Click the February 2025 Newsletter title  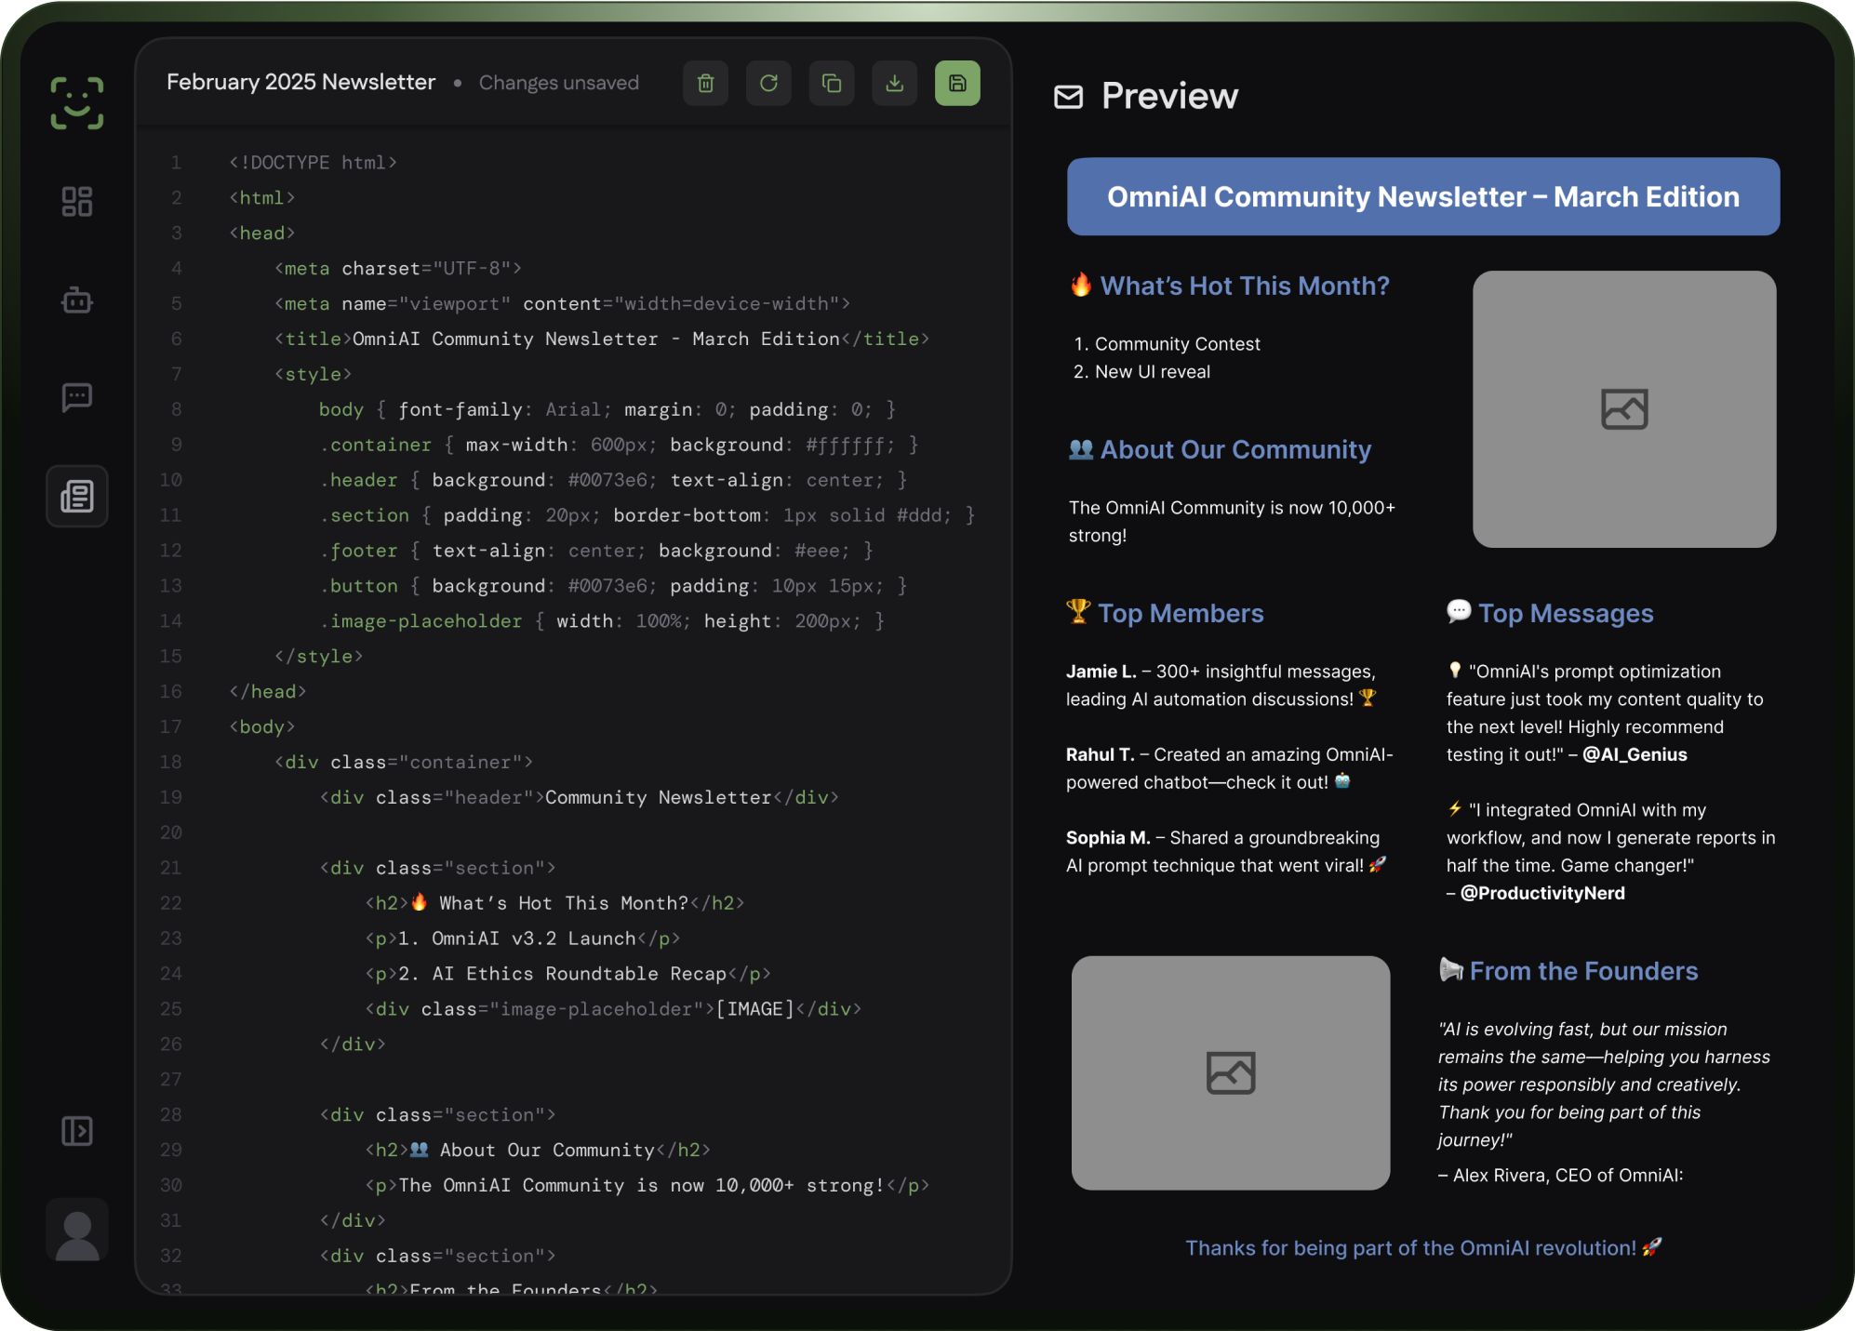tap(300, 83)
